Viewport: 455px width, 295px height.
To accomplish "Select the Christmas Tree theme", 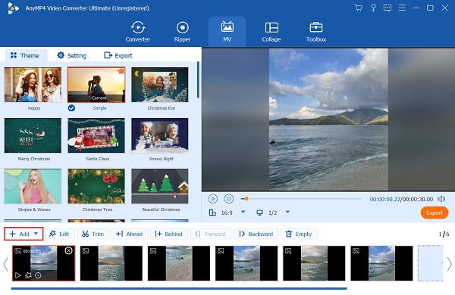I will click(x=96, y=186).
